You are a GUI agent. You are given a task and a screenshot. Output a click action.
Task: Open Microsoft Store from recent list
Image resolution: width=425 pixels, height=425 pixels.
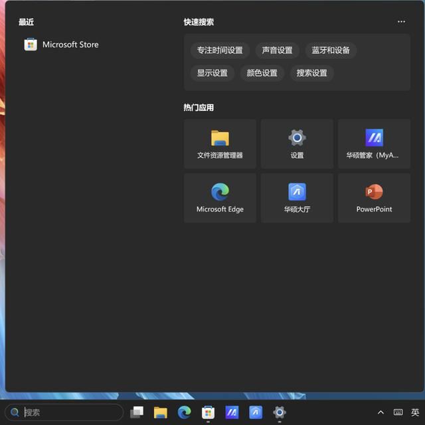point(70,44)
